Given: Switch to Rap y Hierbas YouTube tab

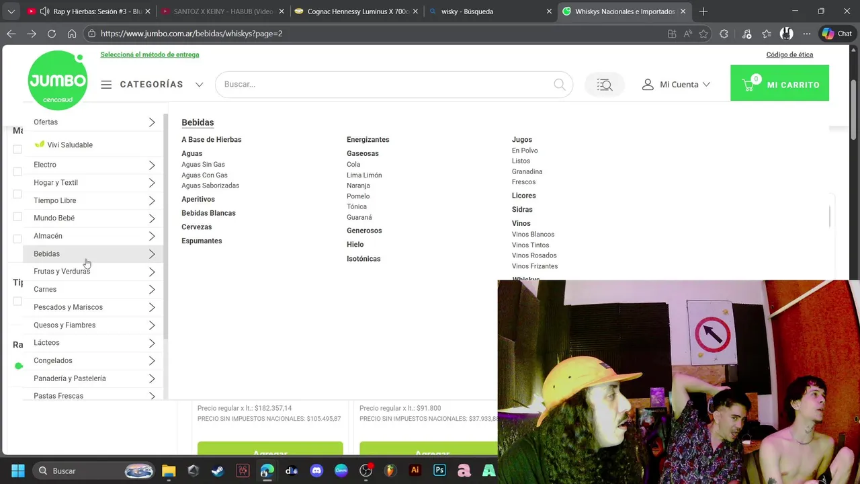Looking at the screenshot, I should (87, 11).
